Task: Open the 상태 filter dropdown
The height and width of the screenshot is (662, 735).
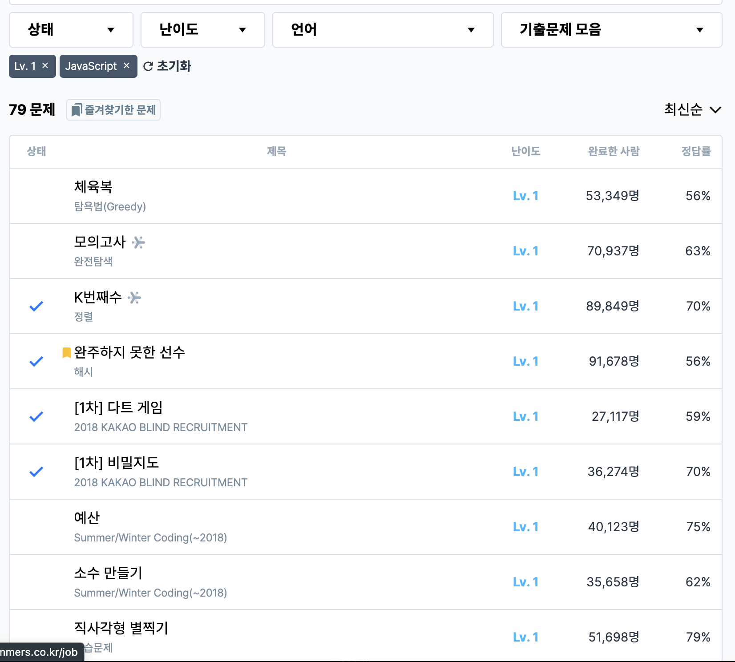Action: click(x=71, y=30)
